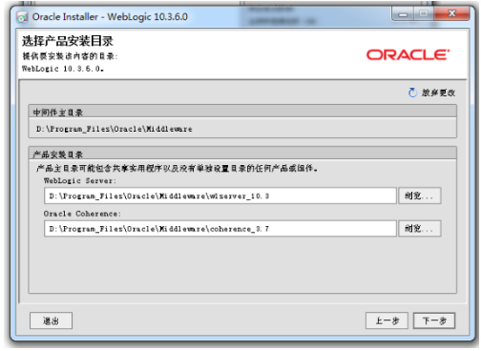
Task: Click the WebLogic 10.3.6.0. subtitle text
Action: click(x=63, y=69)
